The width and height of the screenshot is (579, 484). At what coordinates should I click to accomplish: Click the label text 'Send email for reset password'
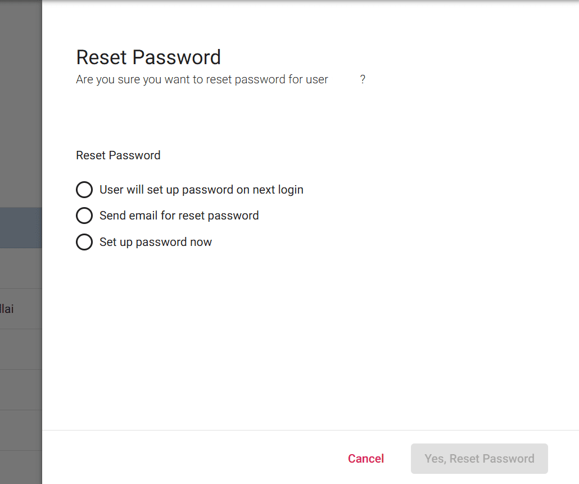[x=179, y=216]
